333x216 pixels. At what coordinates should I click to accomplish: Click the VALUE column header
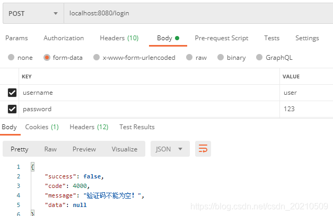(x=291, y=77)
